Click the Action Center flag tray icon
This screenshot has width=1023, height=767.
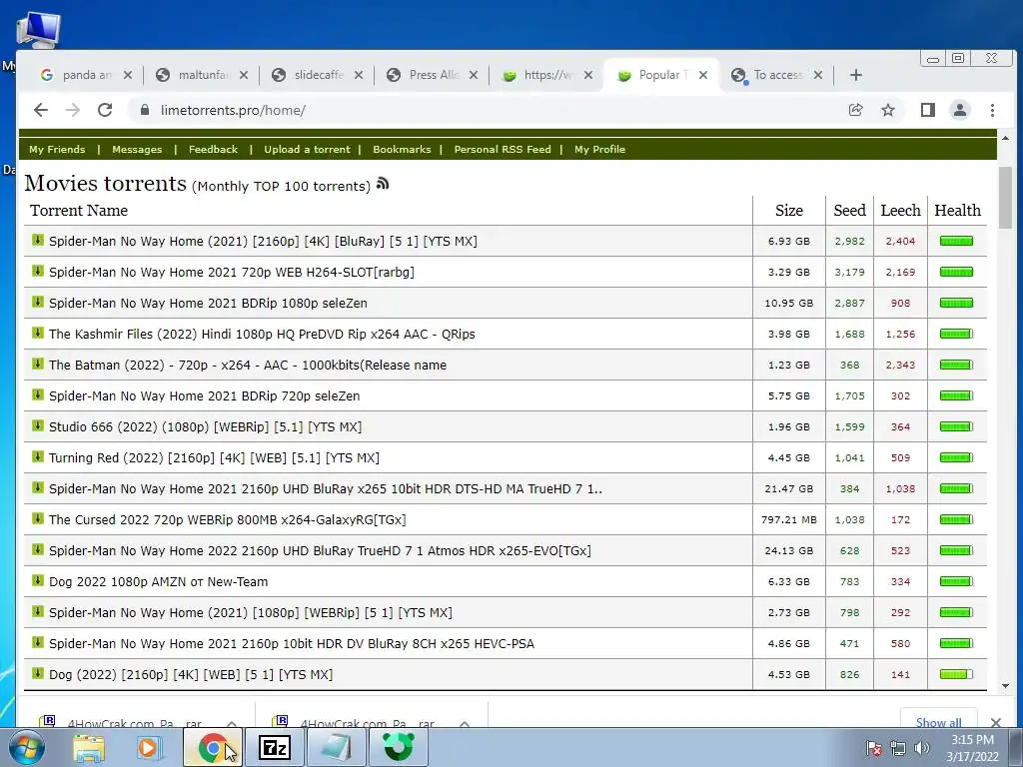[x=873, y=748]
